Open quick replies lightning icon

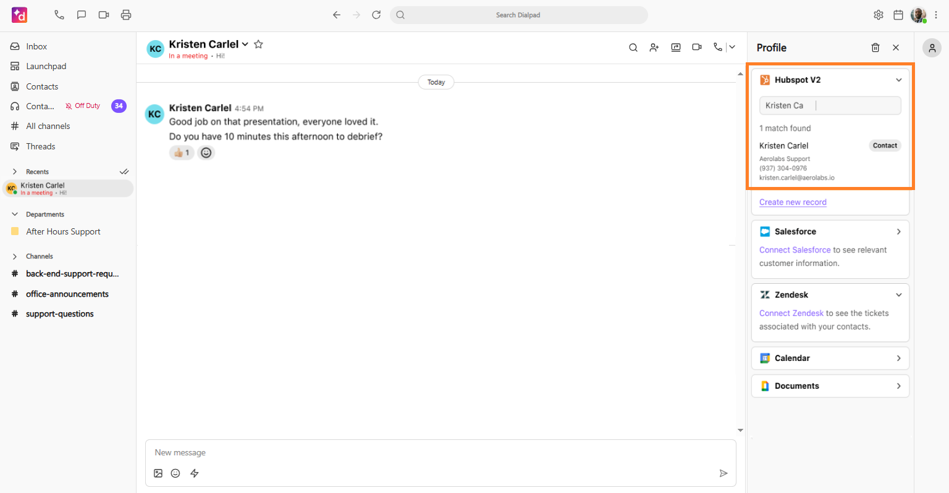195,473
